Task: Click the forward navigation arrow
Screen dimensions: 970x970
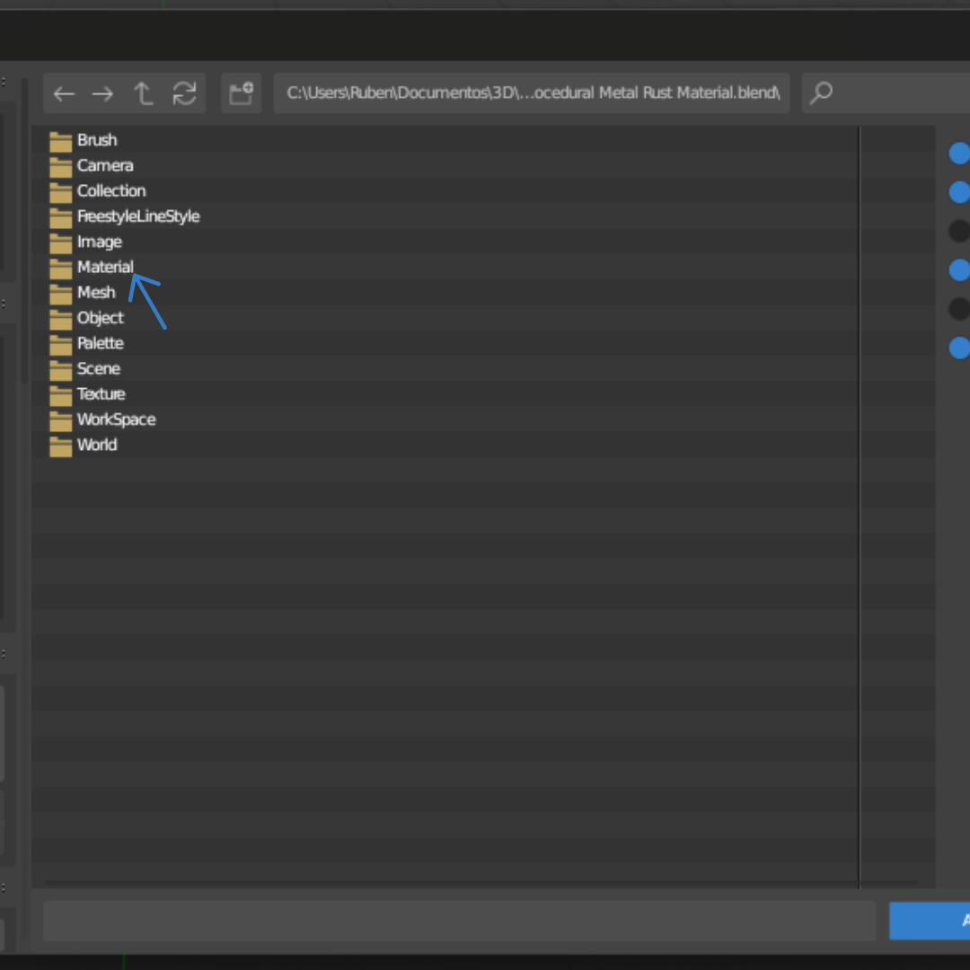Action: pos(102,93)
